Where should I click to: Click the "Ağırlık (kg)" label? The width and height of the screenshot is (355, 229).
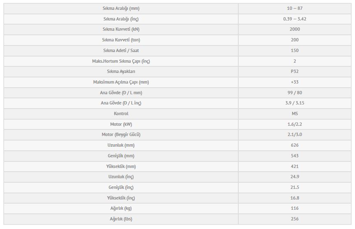coord(121,209)
